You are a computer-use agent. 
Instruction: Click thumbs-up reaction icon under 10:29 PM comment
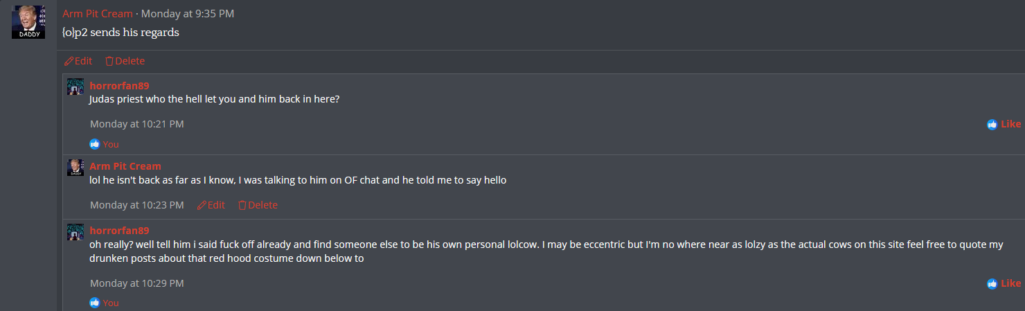click(x=95, y=303)
